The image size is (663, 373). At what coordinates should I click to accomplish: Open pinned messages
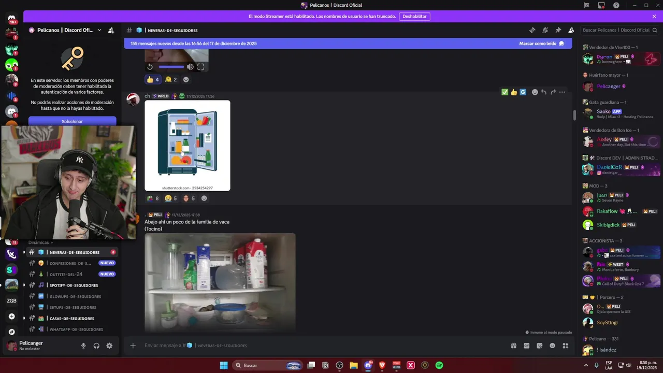558,30
